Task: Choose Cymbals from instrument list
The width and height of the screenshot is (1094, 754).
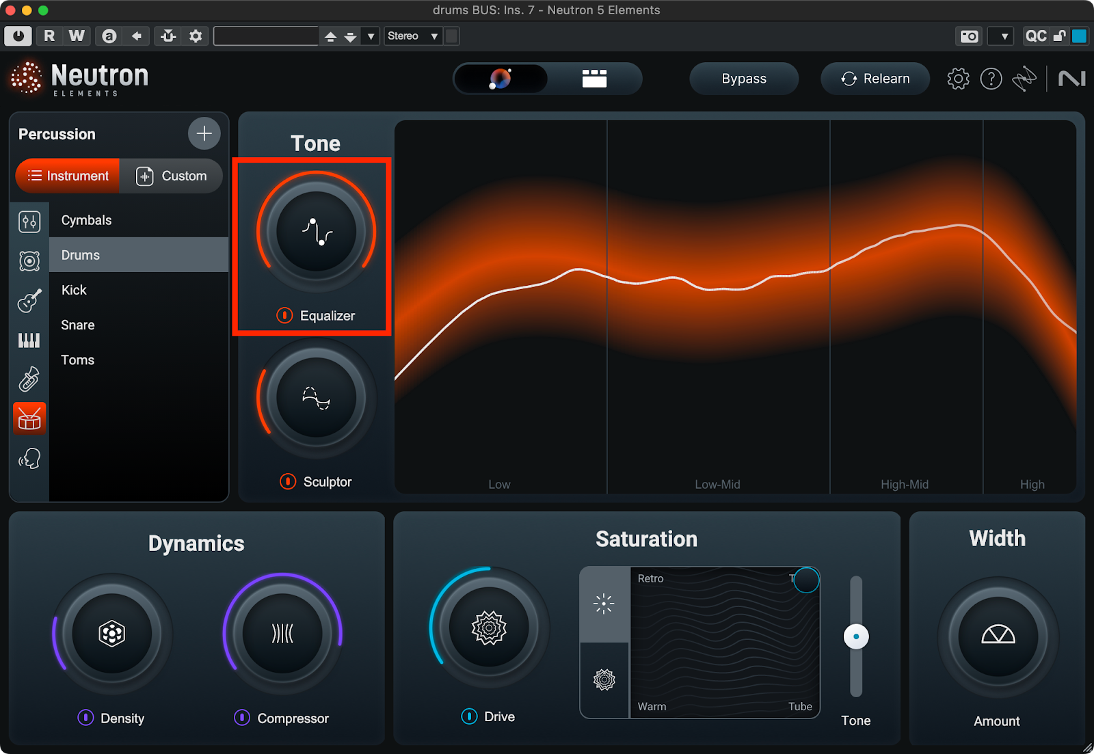Action: click(139, 220)
